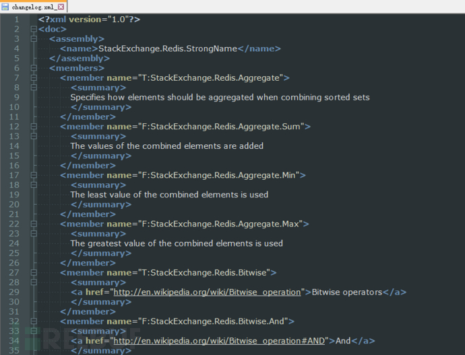The width and height of the screenshot is (465, 355).
Task: Collapse Bitwise.And member fold on line 32
Action: click(34, 321)
